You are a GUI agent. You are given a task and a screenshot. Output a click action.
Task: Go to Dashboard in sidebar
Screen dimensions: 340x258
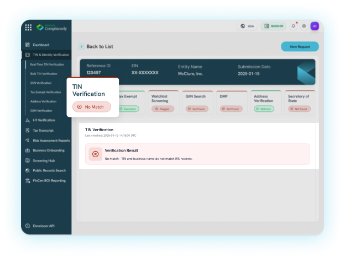[41, 45]
